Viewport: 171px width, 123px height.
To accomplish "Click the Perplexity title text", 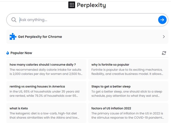I will click(x=91, y=5).
